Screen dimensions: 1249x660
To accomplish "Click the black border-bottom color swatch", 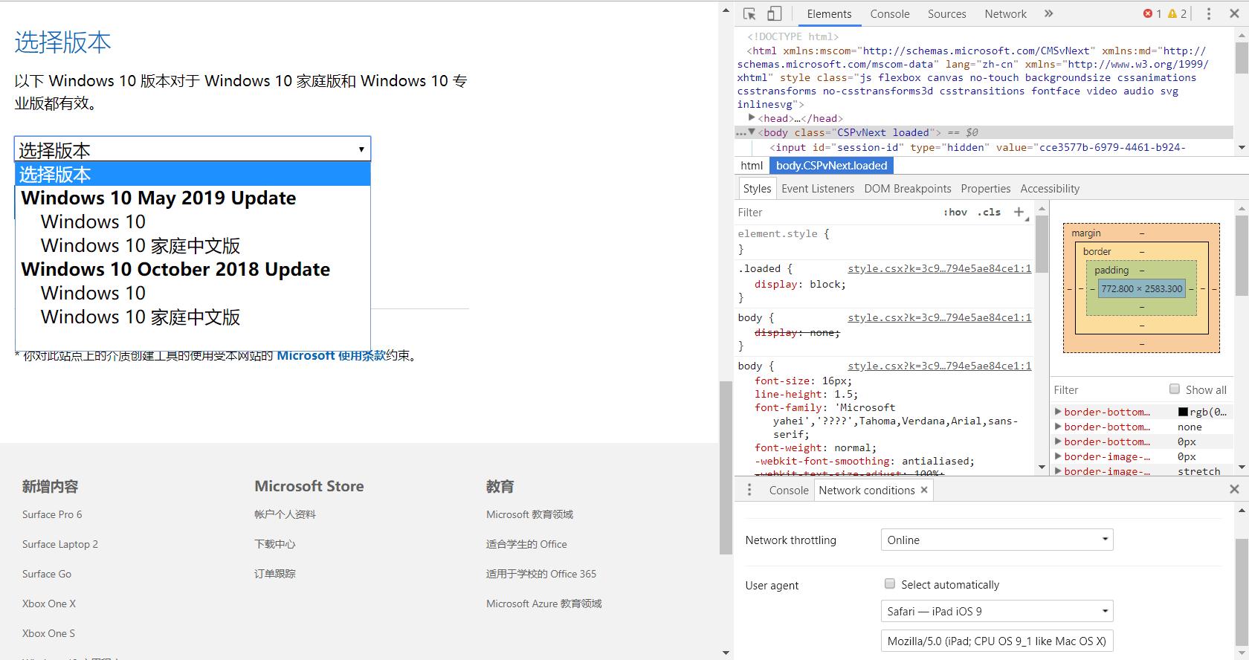I will (x=1183, y=411).
